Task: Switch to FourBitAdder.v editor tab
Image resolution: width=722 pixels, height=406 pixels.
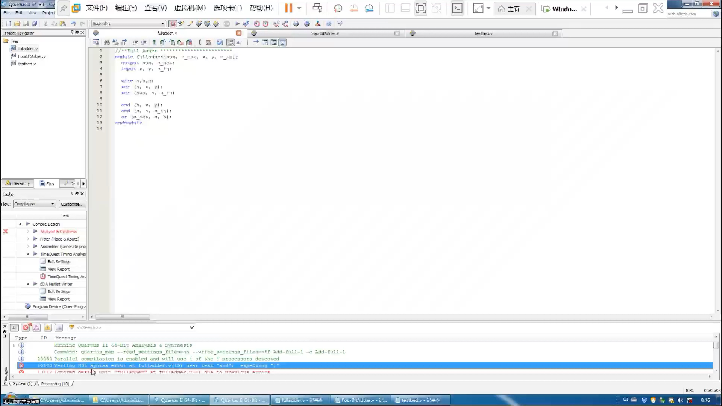Action: pos(325,33)
